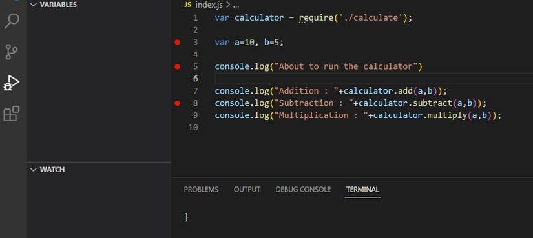This screenshot has width=533, height=238.
Task: Click the index.js breadcrumb
Action: point(209,5)
